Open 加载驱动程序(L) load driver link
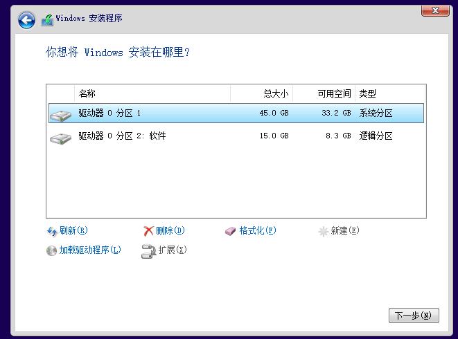The image size is (458, 339). (90, 250)
